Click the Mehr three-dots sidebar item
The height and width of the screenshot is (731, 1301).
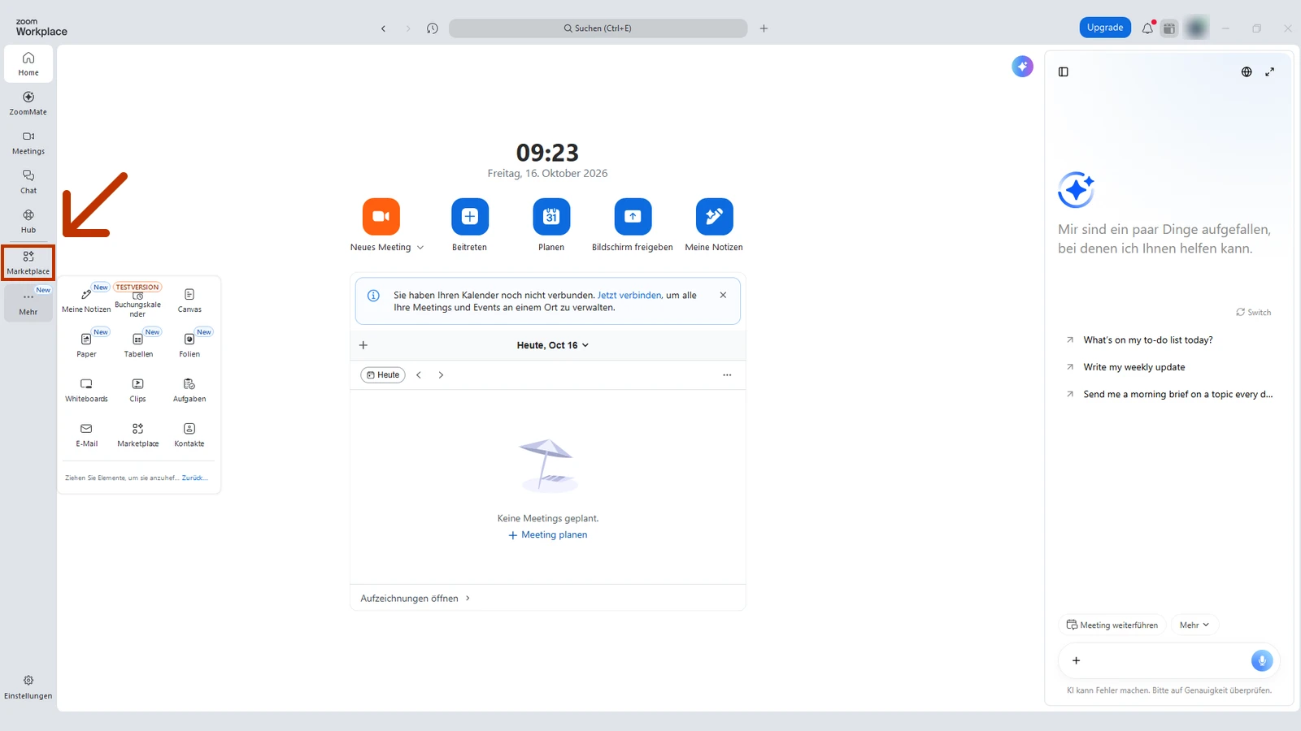coord(28,303)
